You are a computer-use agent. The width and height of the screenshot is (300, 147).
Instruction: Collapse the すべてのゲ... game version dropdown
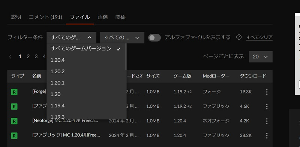tap(71, 38)
